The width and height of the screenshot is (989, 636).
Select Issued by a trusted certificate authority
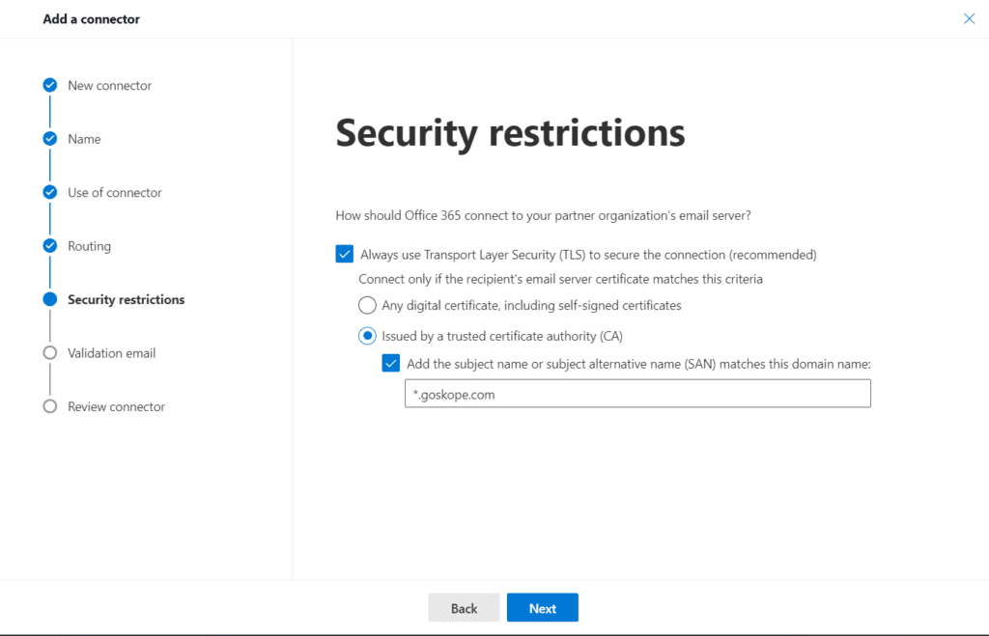pyautogui.click(x=367, y=336)
